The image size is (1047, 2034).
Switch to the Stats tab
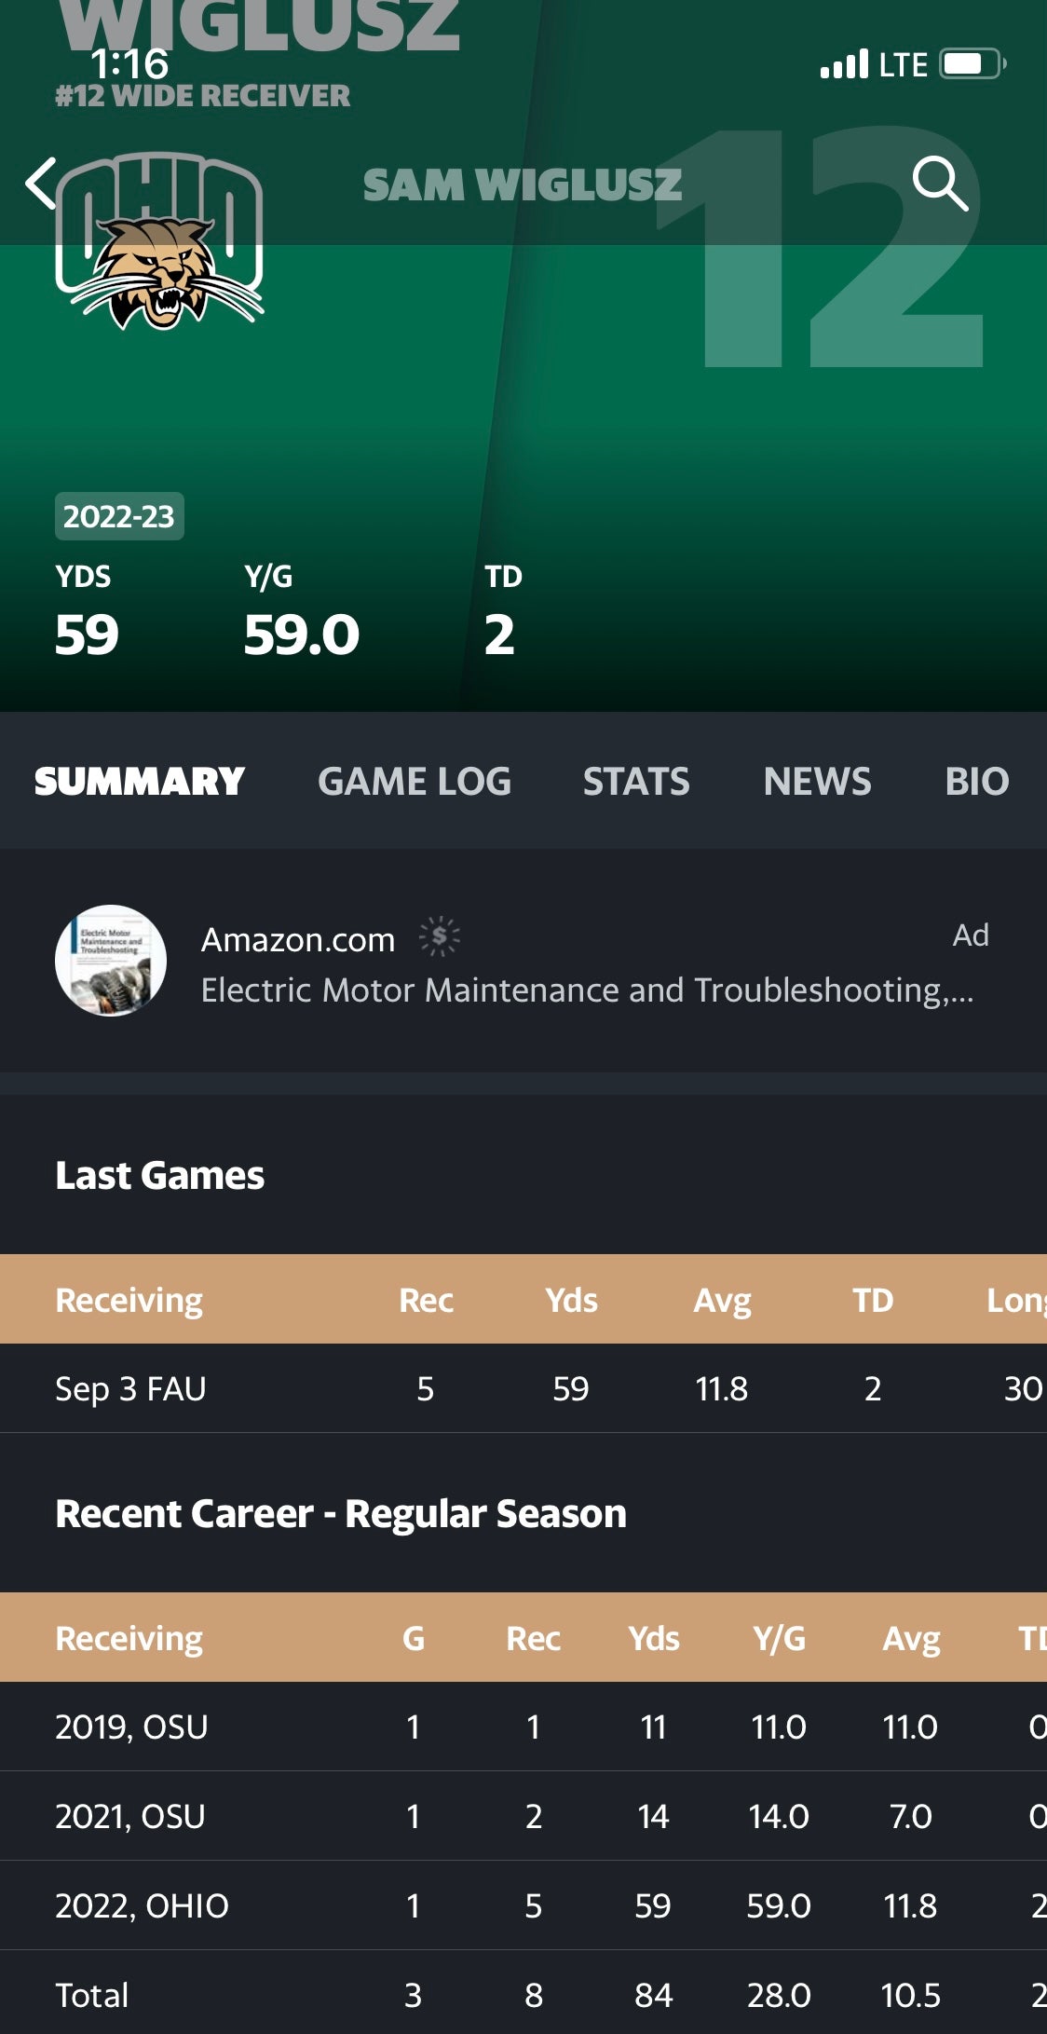(x=636, y=781)
